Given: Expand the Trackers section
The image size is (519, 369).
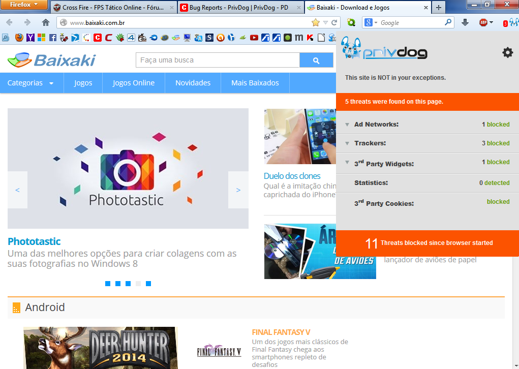Looking at the screenshot, I should pyautogui.click(x=347, y=144).
